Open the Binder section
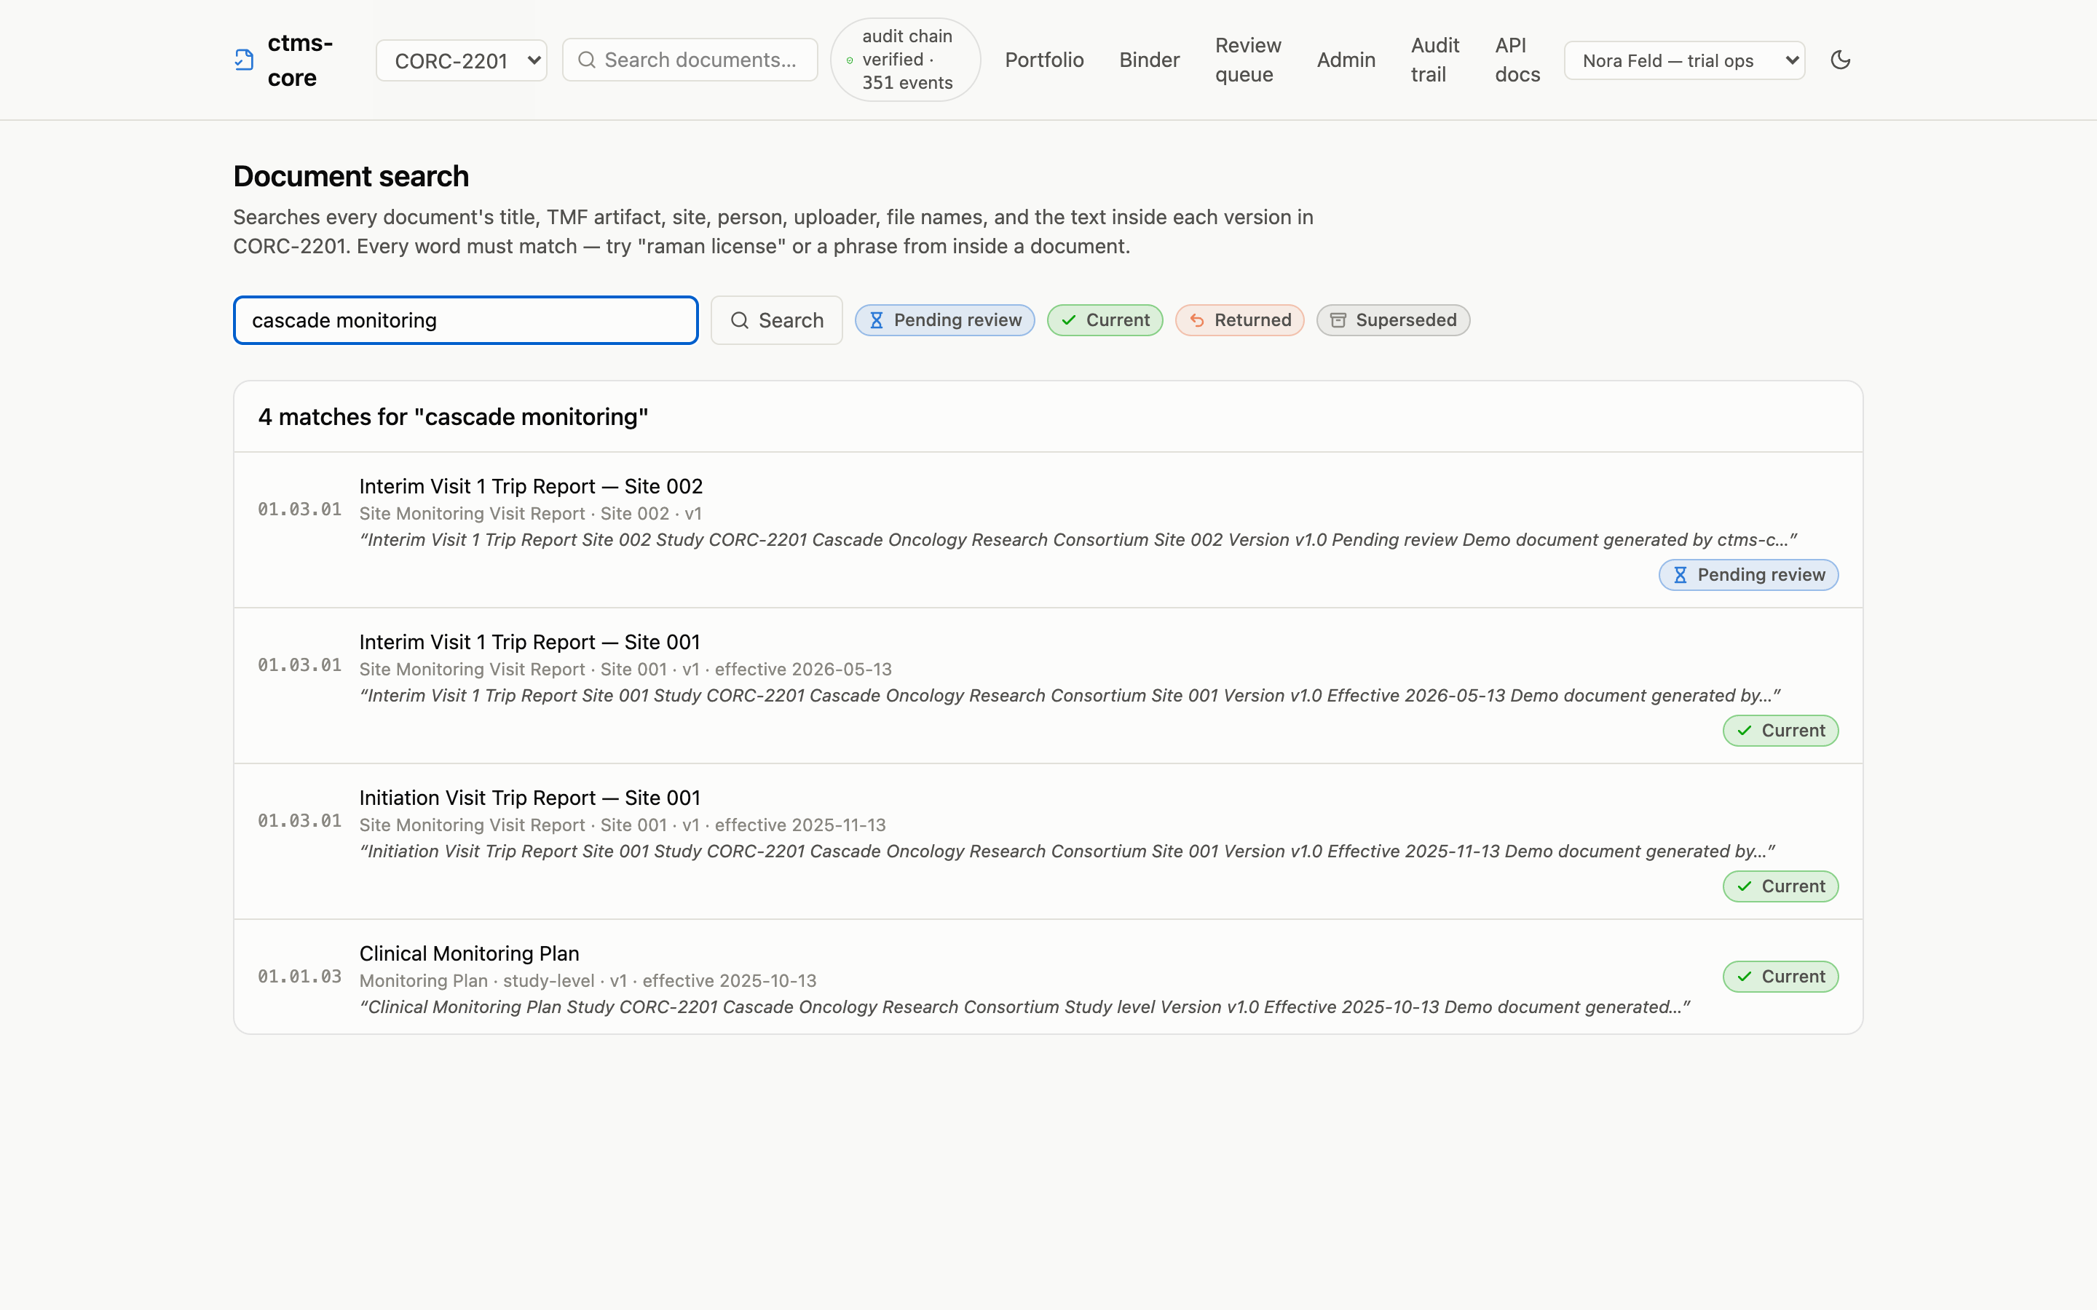The height and width of the screenshot is (1310, 2097). click(1149, 60)
